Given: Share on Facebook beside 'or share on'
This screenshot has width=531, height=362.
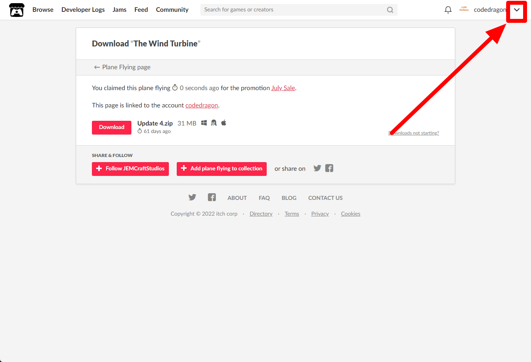Looking at the screenshot, I should pyautogui.click(x=329, y=168).
